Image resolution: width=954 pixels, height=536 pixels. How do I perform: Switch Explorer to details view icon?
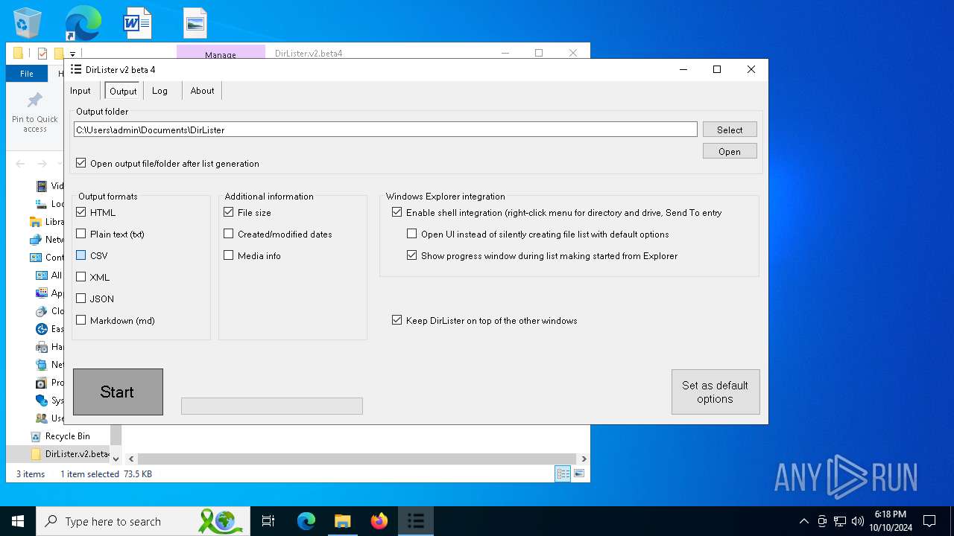pos(563,473)
